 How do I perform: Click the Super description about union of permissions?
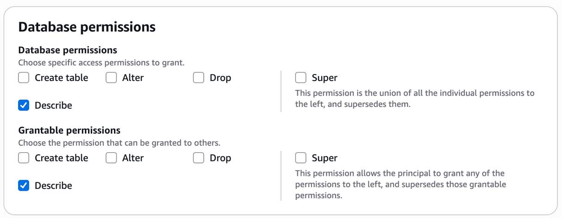point(414,99)
